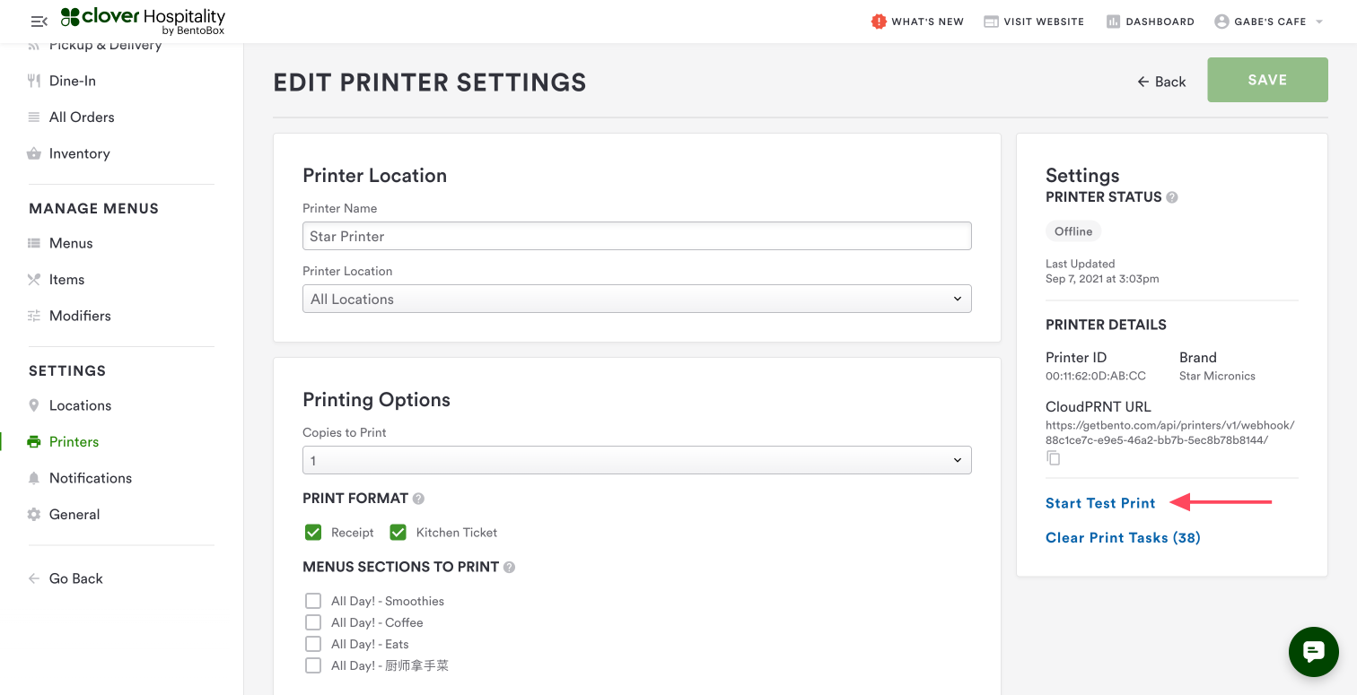Uncheck the Receipt print format checkbox
This screenshot has height=695, width=1357.
point(313,533)
